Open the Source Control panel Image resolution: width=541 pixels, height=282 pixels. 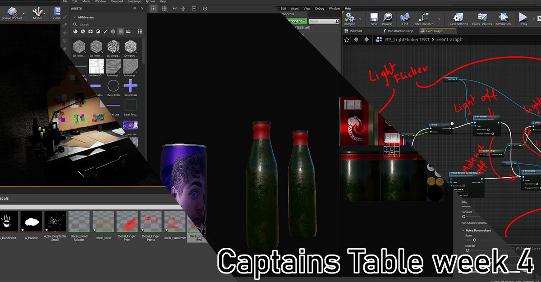13,13
